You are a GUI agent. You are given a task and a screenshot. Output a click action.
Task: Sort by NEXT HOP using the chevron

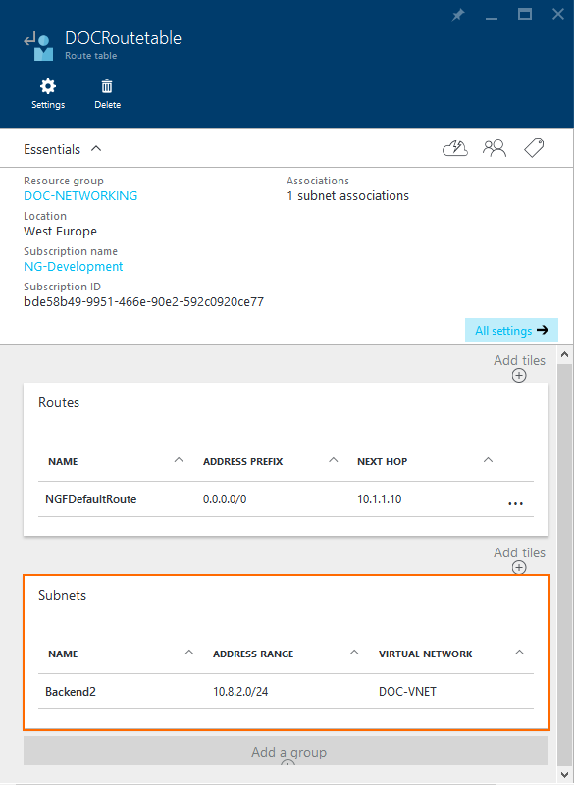[x=488, y=458]
